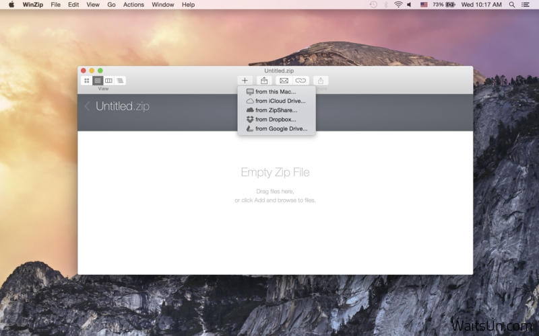This screenshot has height=336, width=539.
Task: Click the Unzip toolbar icon
Action: coord(264,81)
